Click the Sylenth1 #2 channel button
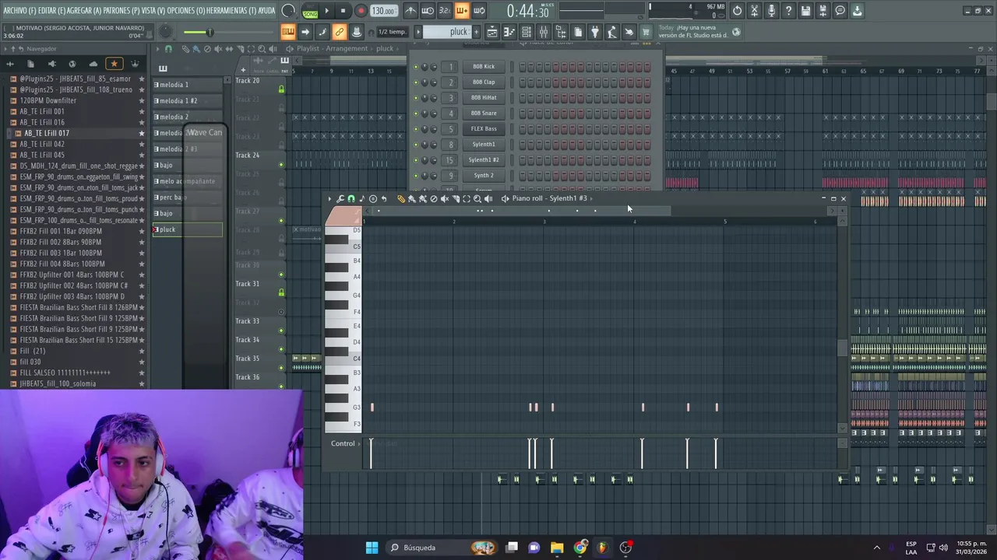The width and height of the screenshot is (997, 560). click(x=484, y=160)
